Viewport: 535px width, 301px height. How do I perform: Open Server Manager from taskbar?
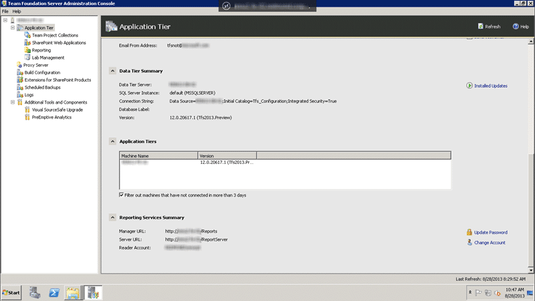point(35,293)
